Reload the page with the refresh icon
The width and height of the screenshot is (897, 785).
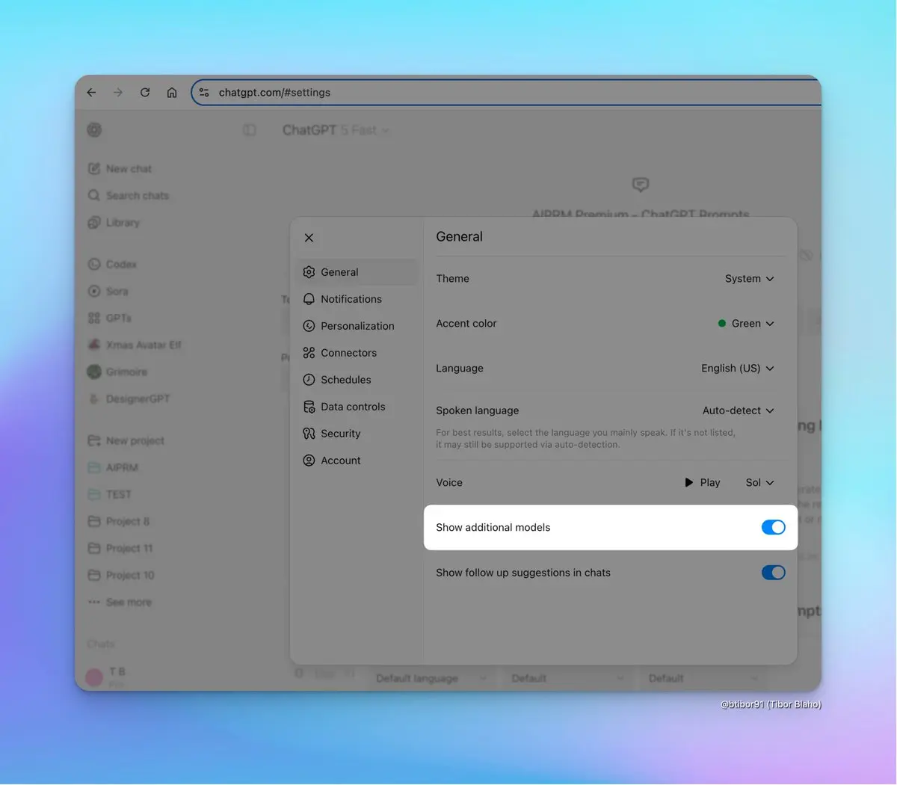tap(145, 93)
